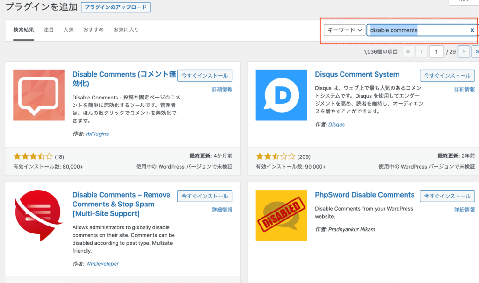Image resolution: width=479 pixels, height=283 pixels.
Task: Install Disable Comments (コメント無効化) plugin now
Action: coord(205,76)
